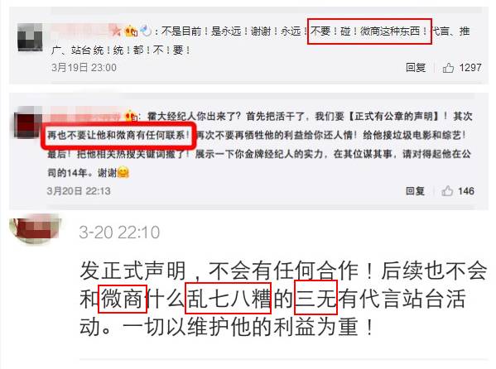Viewport: 496px width, 369px height.
Task: Click the 3月19日 23:00 timestamp
Action: (x=84, y=68)
